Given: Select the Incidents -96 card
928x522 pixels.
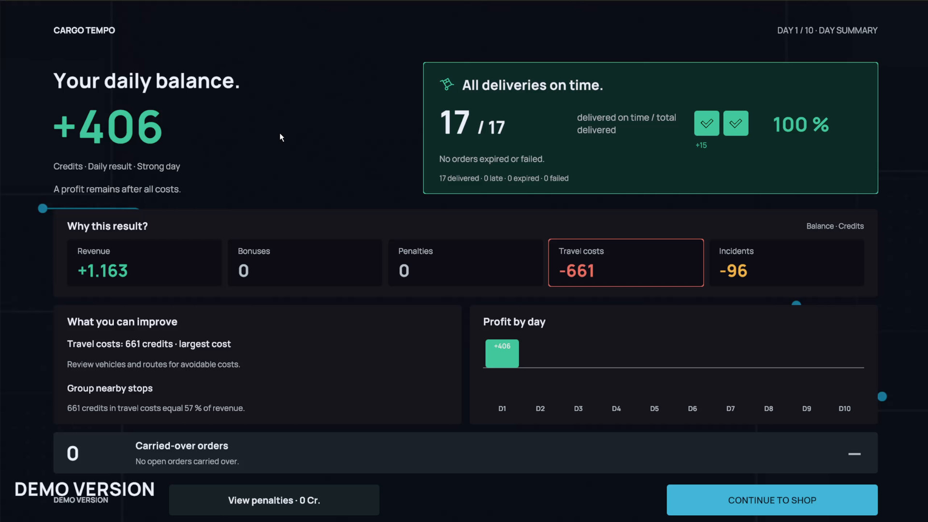Looking at the screenshot, I should coord(786,262).
